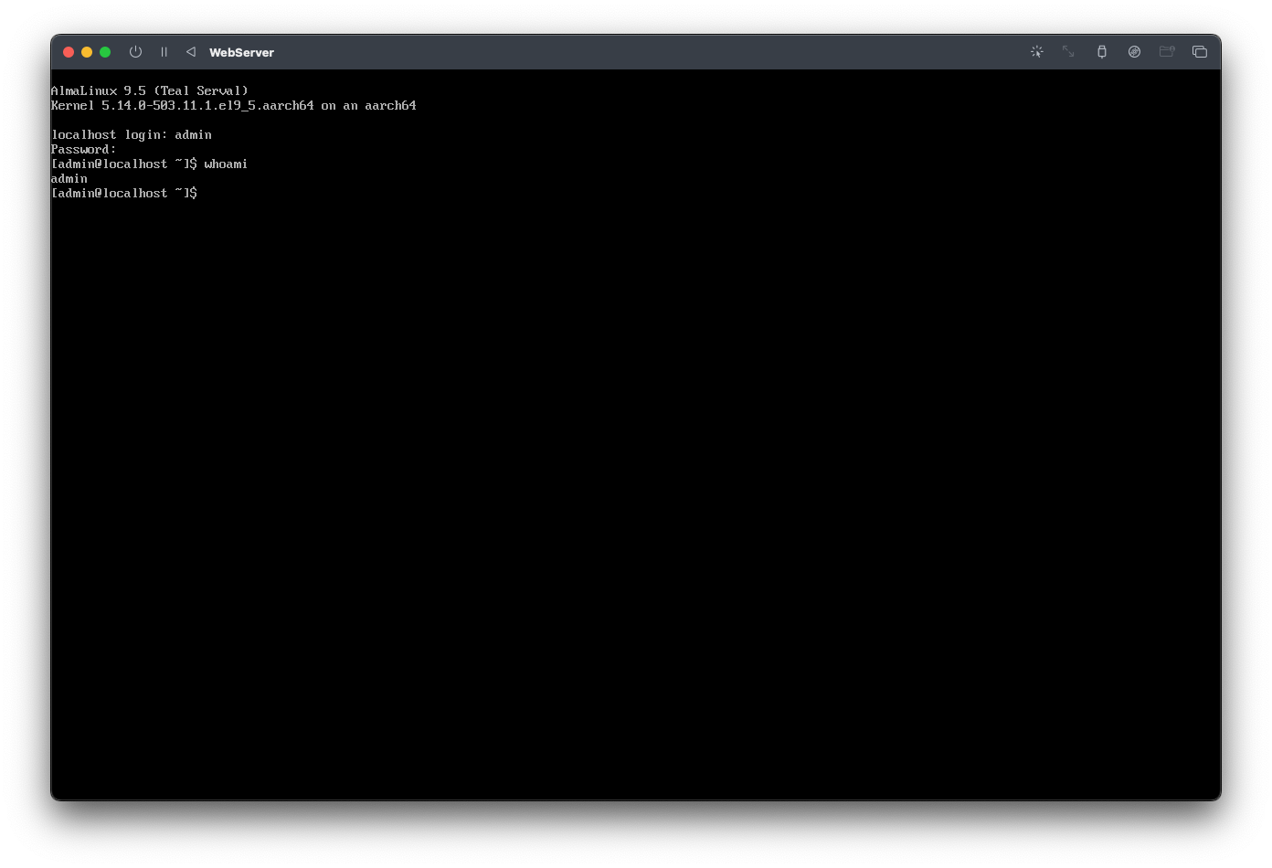The image size is (1272, 868).
Task: Click the 'whoami' command text
Action: click(x=226, y=164)
